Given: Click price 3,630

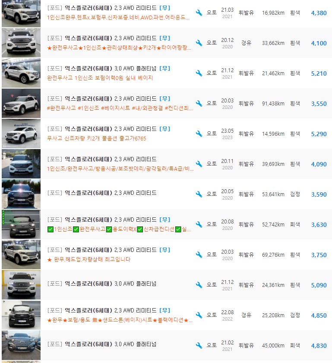Looking at the screenshot, I should (x=319, y=225).
